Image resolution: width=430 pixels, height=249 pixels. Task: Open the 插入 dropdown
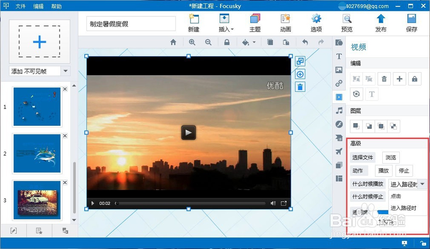tap(226, 23)
